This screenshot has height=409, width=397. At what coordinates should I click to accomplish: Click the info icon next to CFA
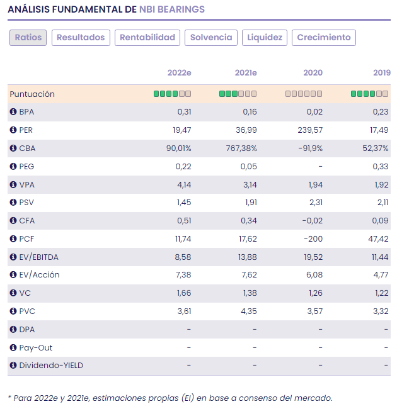(x=13, y=221)
